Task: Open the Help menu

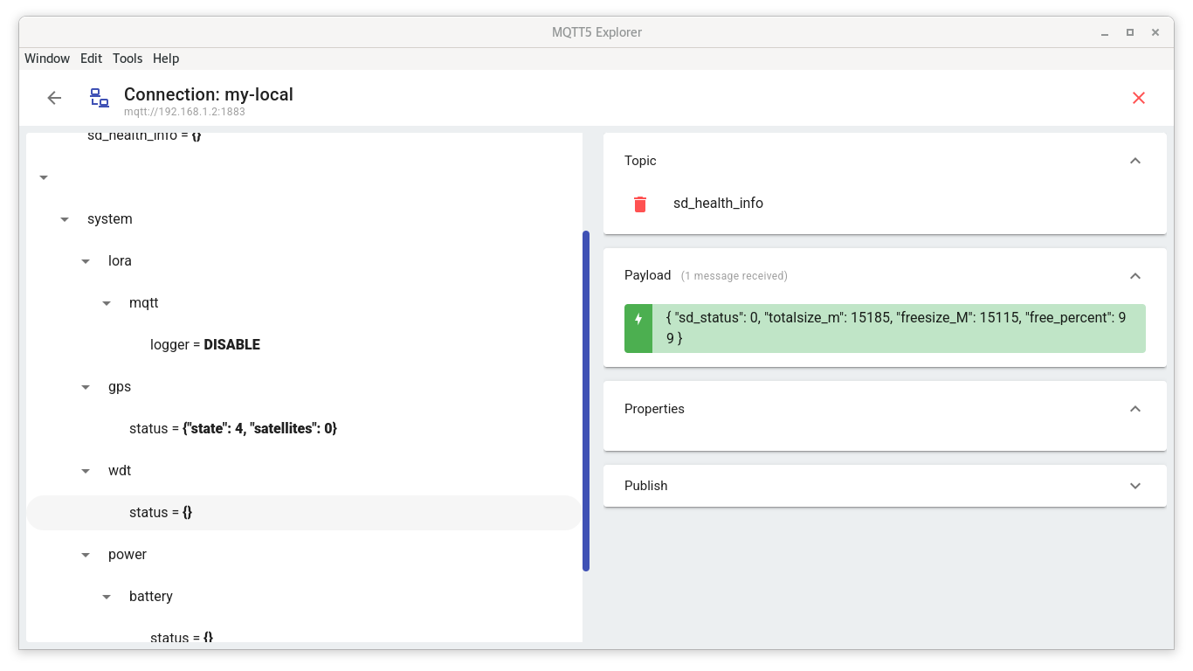Action: [166, 59]
